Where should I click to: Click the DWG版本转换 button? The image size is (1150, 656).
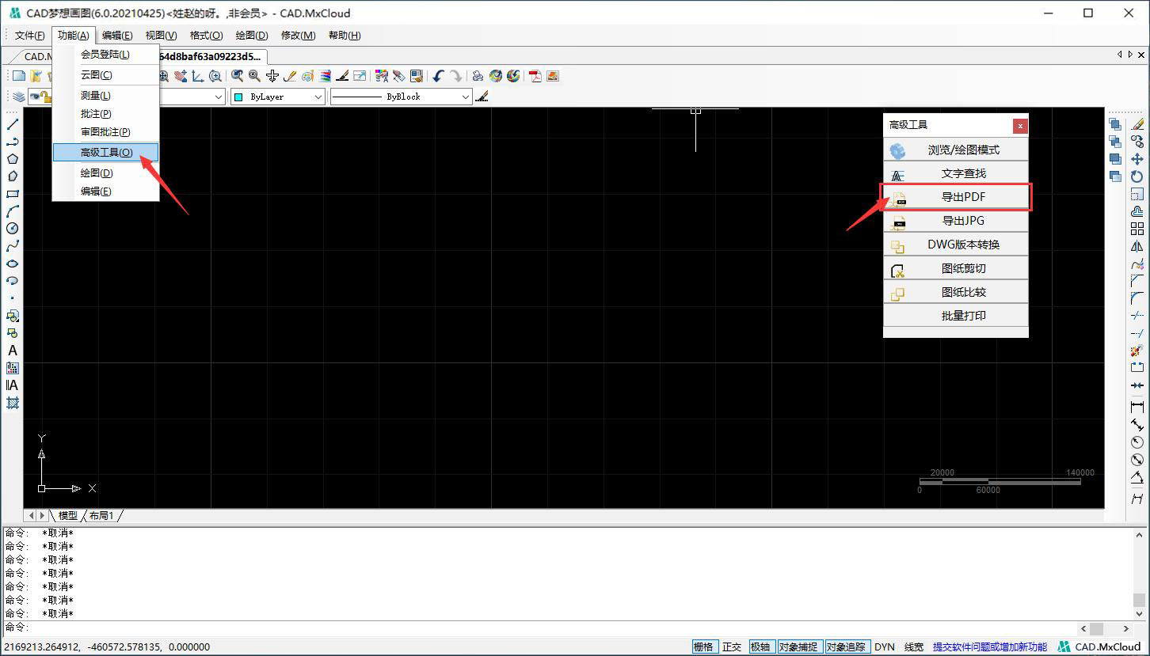[x=956, y=245]
